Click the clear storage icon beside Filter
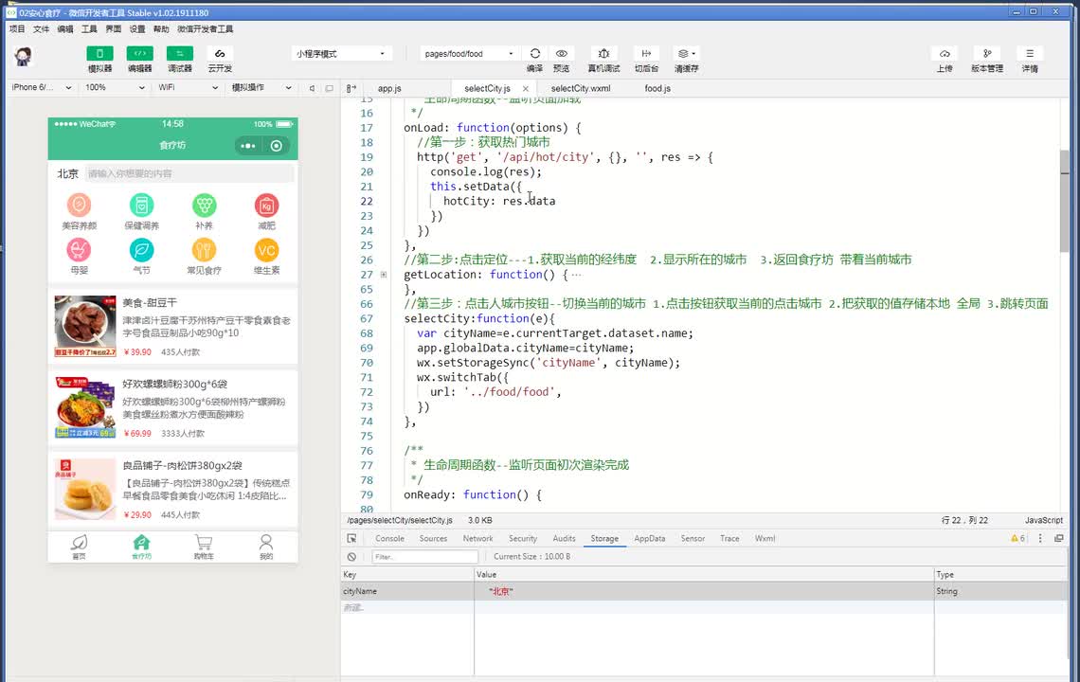This screenshot has height=682, width=1080. 351,557
